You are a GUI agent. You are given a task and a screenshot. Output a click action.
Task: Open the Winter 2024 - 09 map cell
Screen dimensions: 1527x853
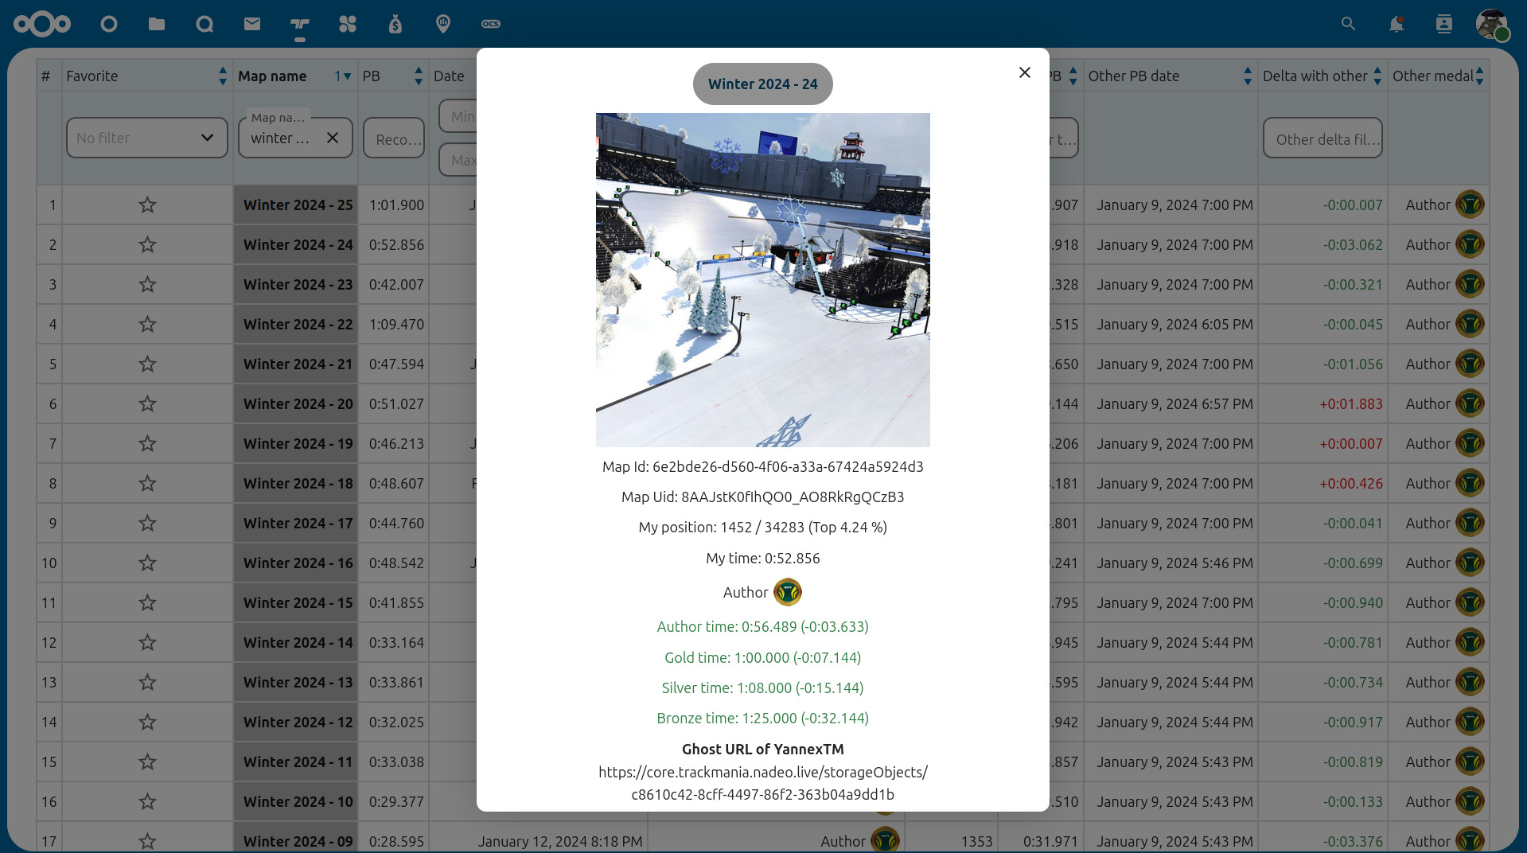(296, 839)
